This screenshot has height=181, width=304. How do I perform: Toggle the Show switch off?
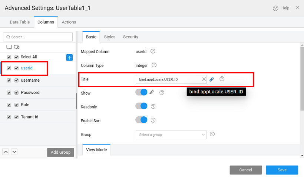tap(142, 92)
